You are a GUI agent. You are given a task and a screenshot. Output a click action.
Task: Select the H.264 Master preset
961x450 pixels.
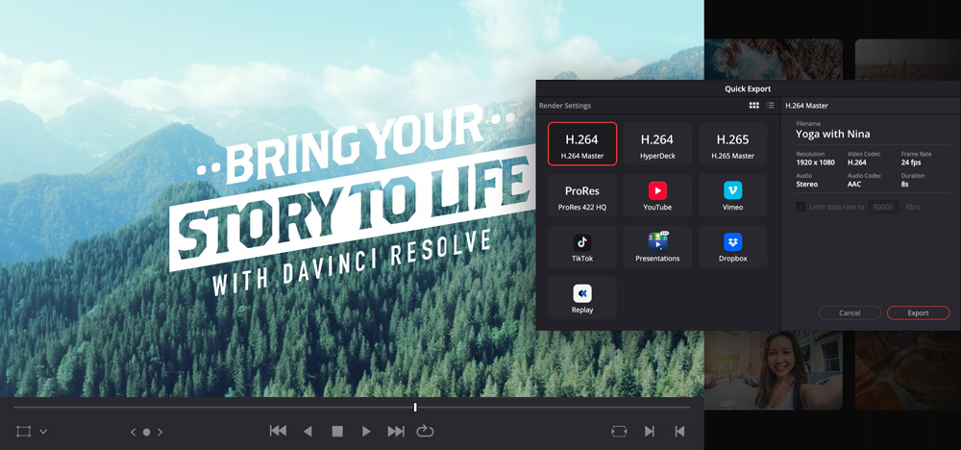582,144
